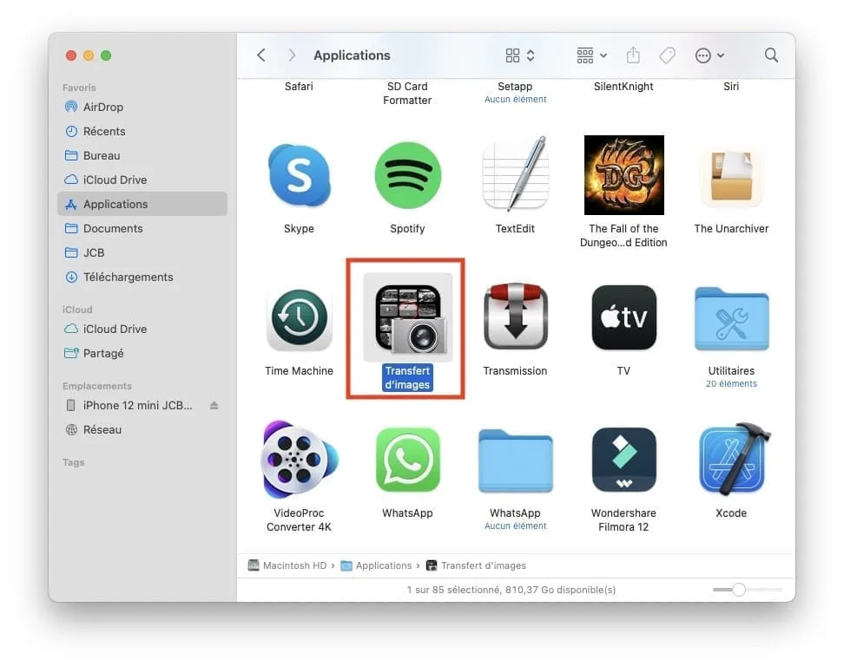Viewport: 844px width, 666px height.
Task: Open Xcode
Action: coord(731,459)
